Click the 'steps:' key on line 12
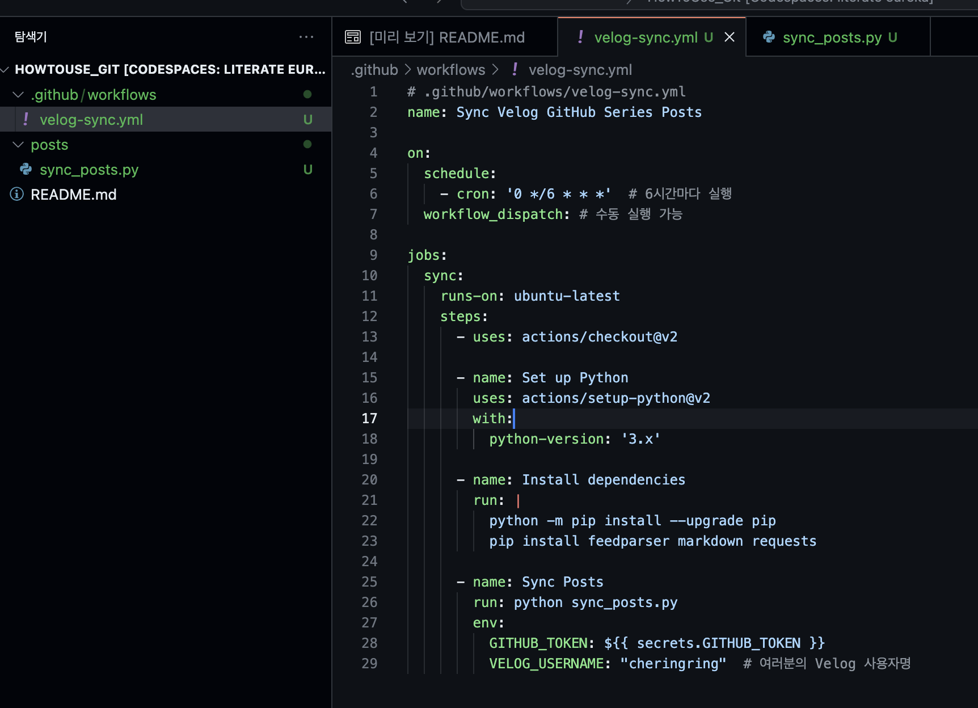Image resolution: width=978 pixels, height=708 pixels. 464,316
